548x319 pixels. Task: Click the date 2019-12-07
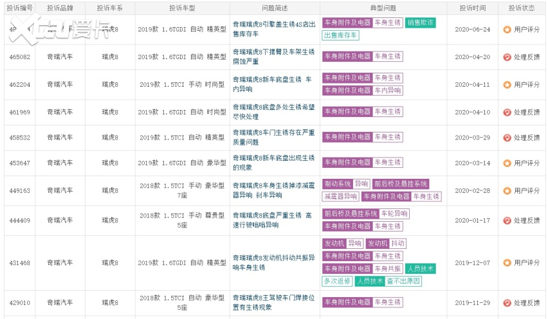click(x=473, y=263)
